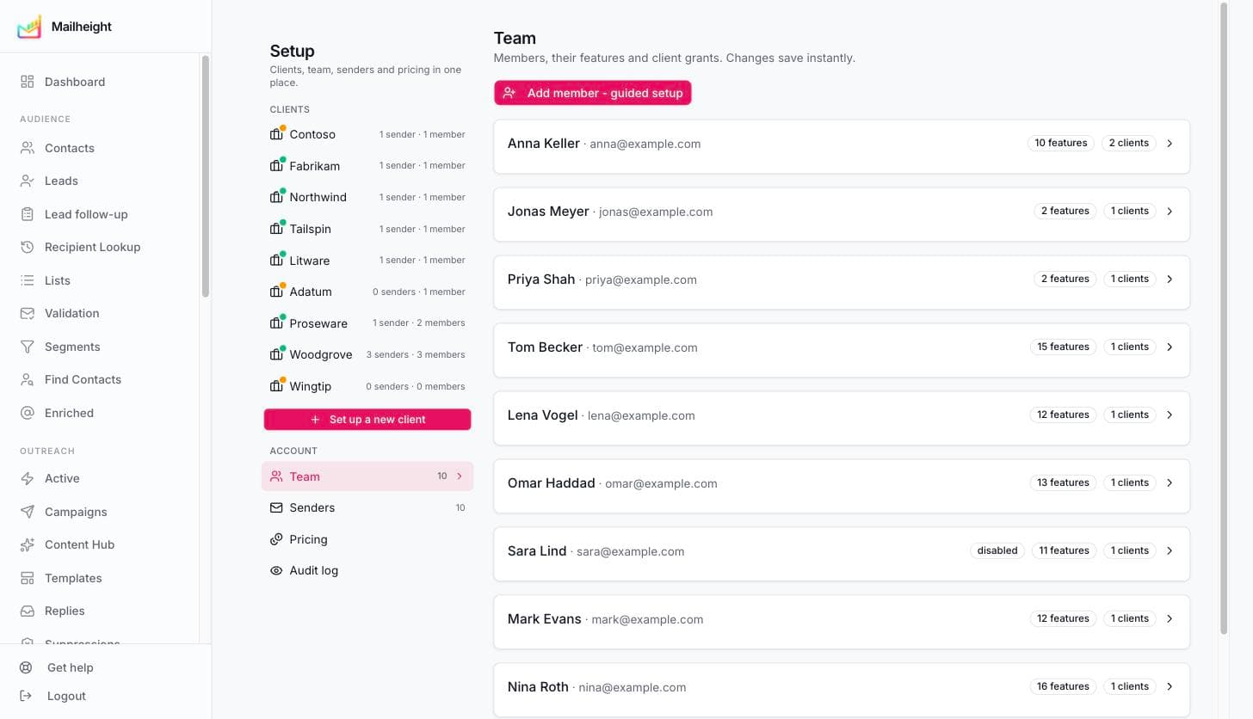Click the Audit log eye icon
Viewport: 1253px width, 719px height.
coord(276,570)
